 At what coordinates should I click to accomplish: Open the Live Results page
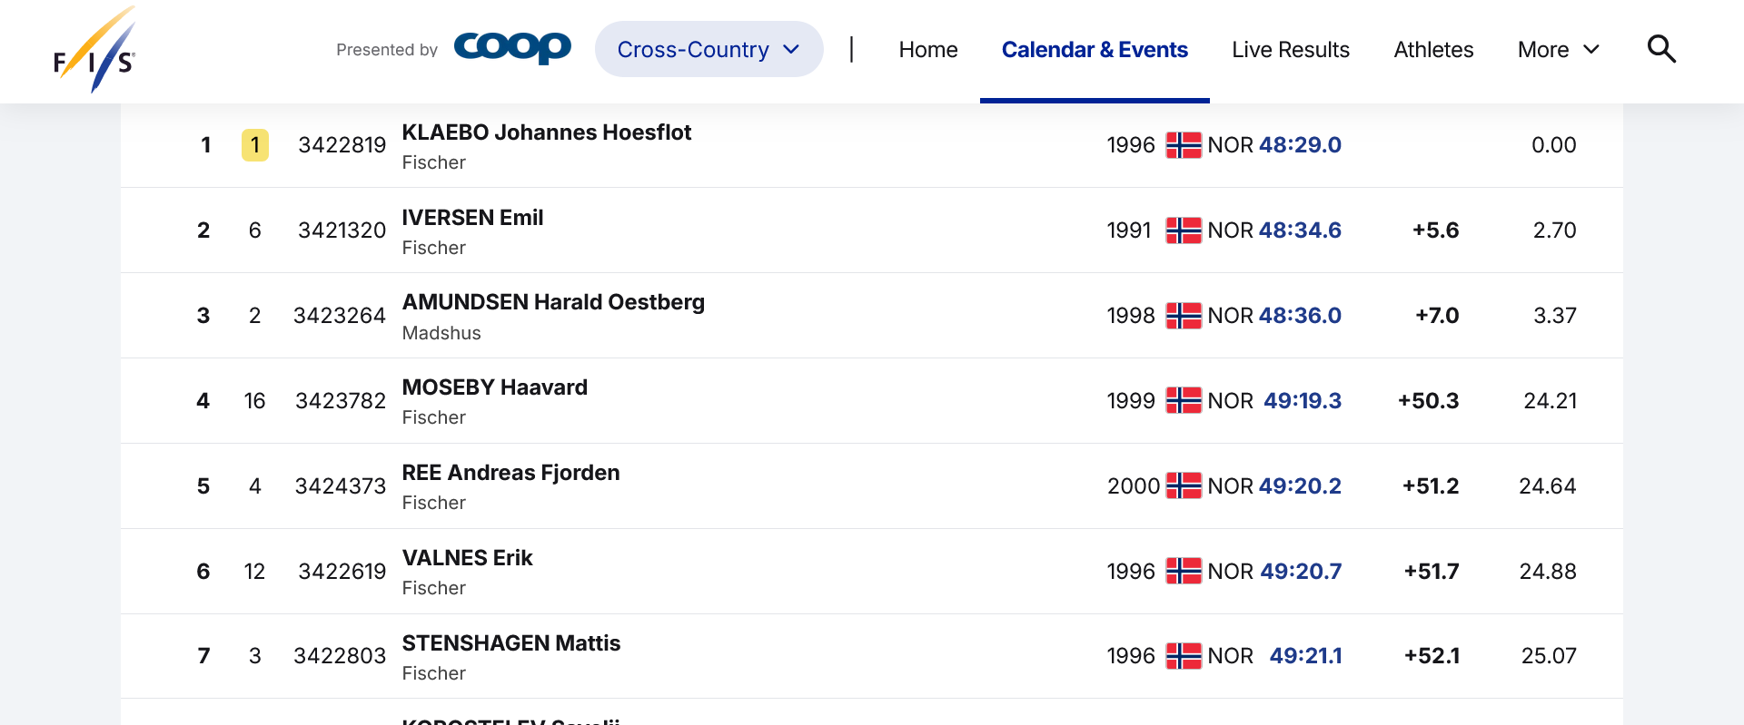click(x=1290, y=50)
